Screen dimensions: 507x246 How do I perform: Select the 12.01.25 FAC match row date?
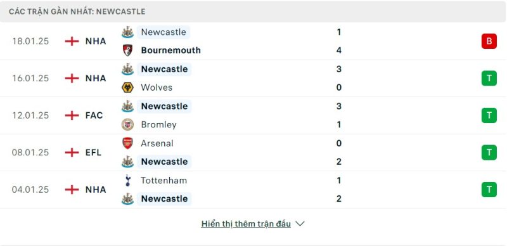(30, 115)
